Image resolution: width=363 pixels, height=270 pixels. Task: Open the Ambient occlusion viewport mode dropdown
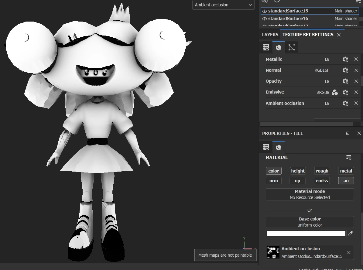click(x=223, y=5)
